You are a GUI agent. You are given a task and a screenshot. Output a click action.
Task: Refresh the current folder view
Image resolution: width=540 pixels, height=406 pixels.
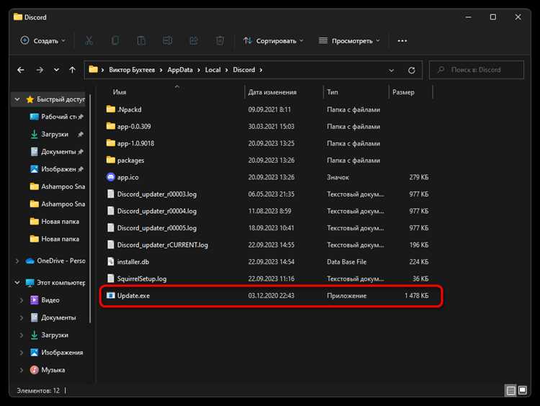click(412, 71)
